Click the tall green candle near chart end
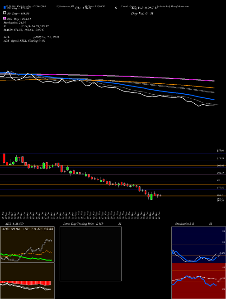226x299 pixels. click(151, 197)
